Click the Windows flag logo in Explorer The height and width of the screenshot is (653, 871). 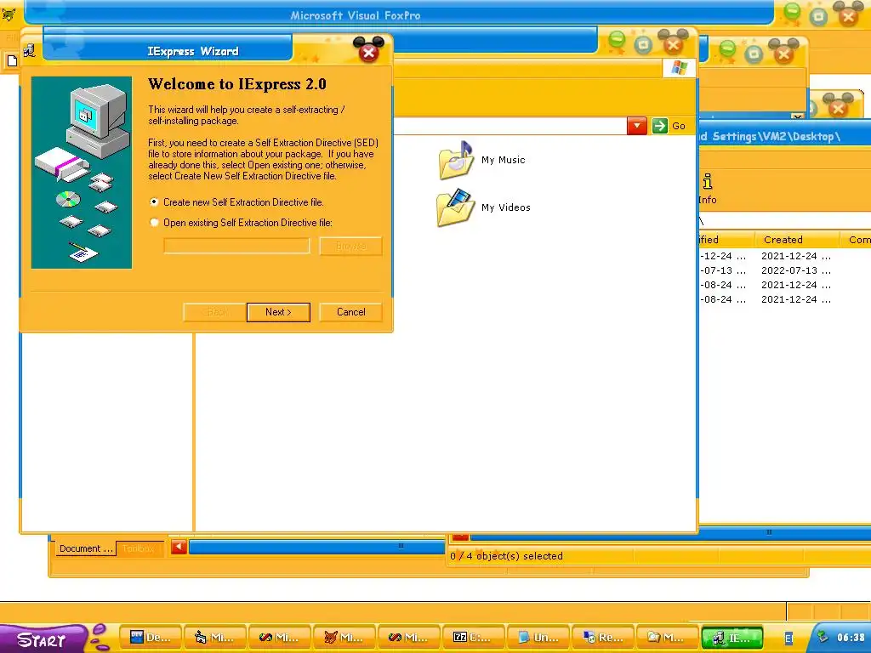(x=679, y=68)
